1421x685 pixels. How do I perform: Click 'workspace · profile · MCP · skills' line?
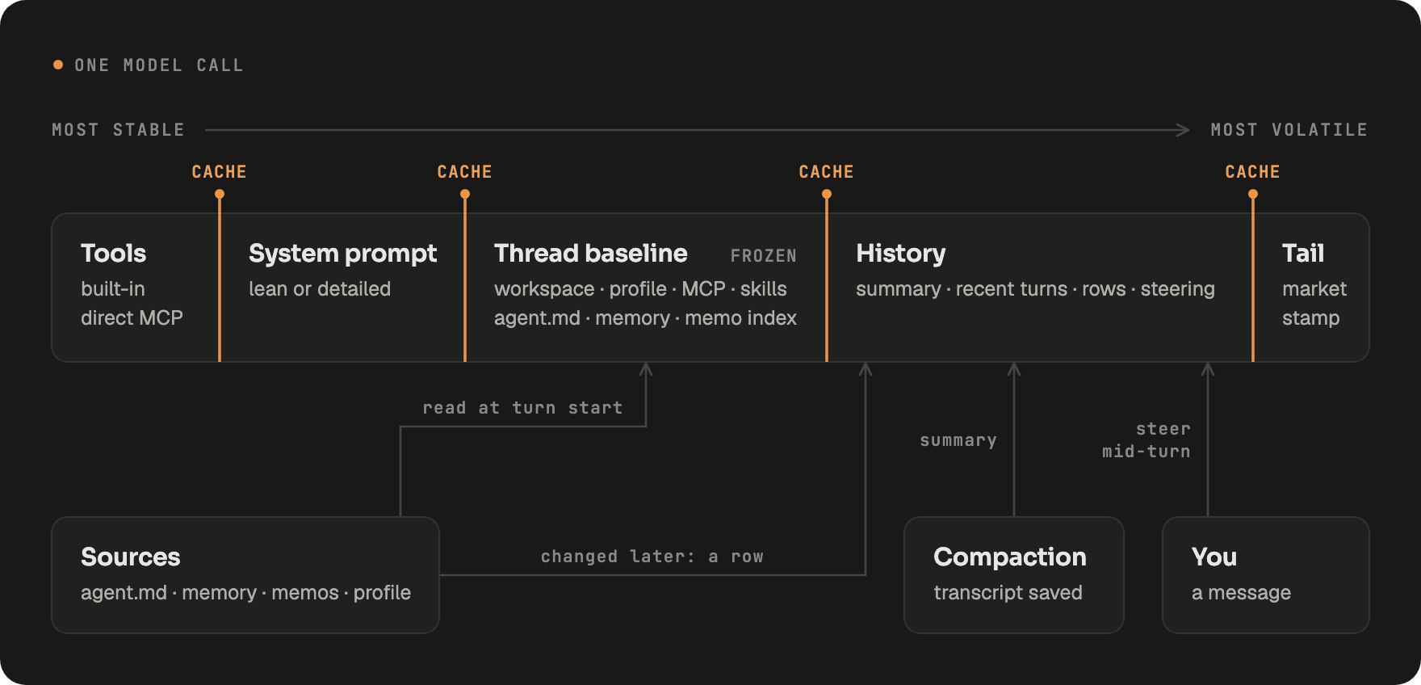640,289
